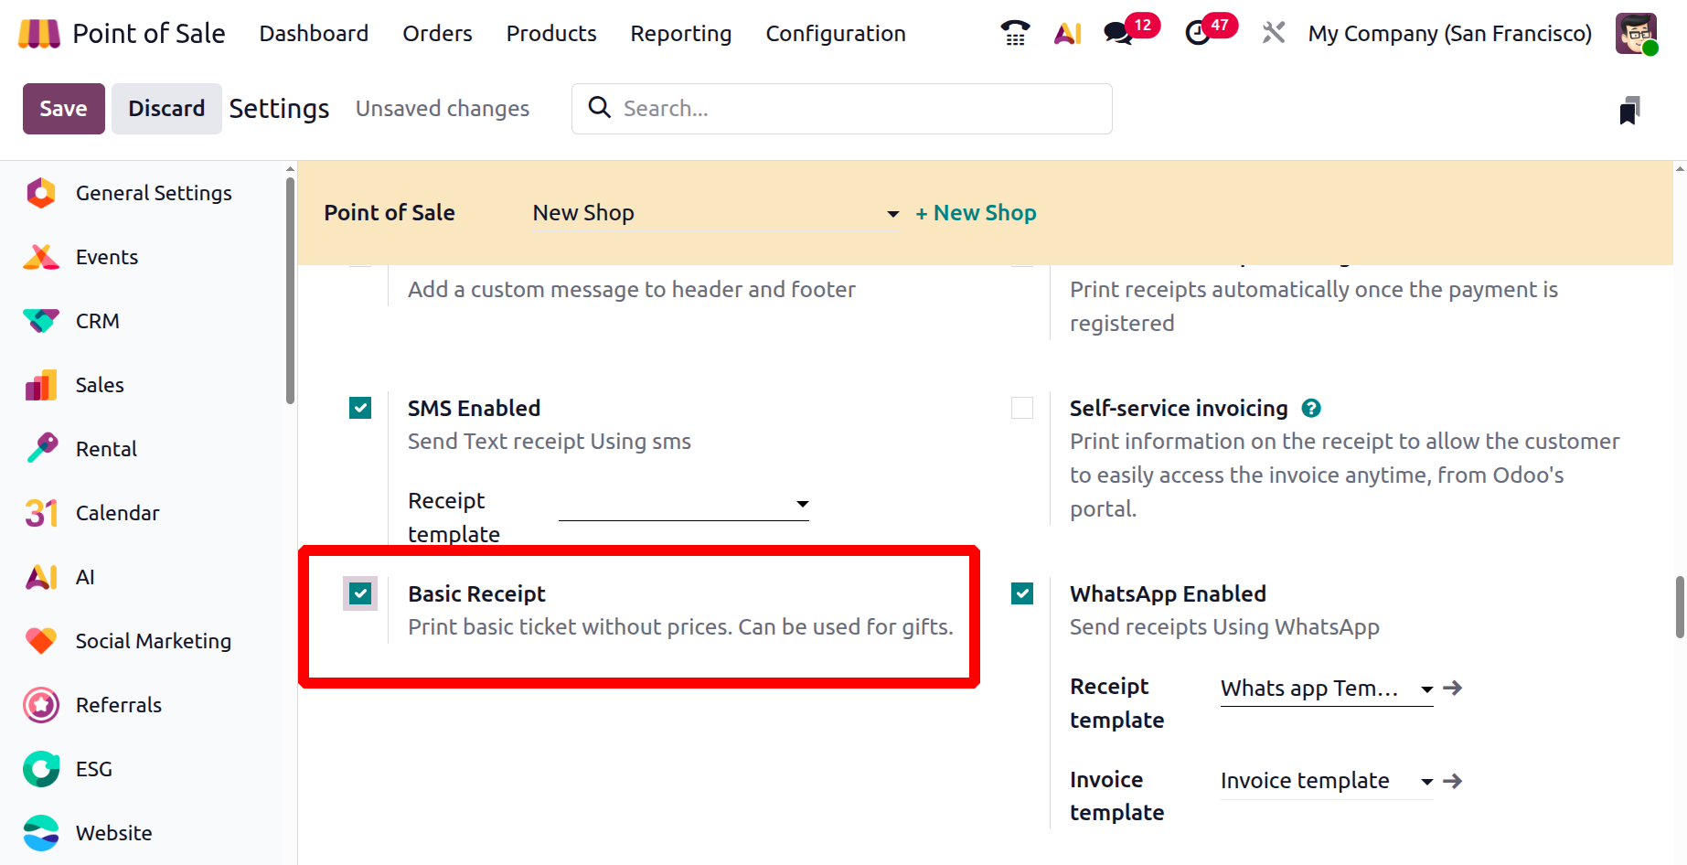Open the activities clock icon
The image size is (1687, 865).
coord(1198,34)
